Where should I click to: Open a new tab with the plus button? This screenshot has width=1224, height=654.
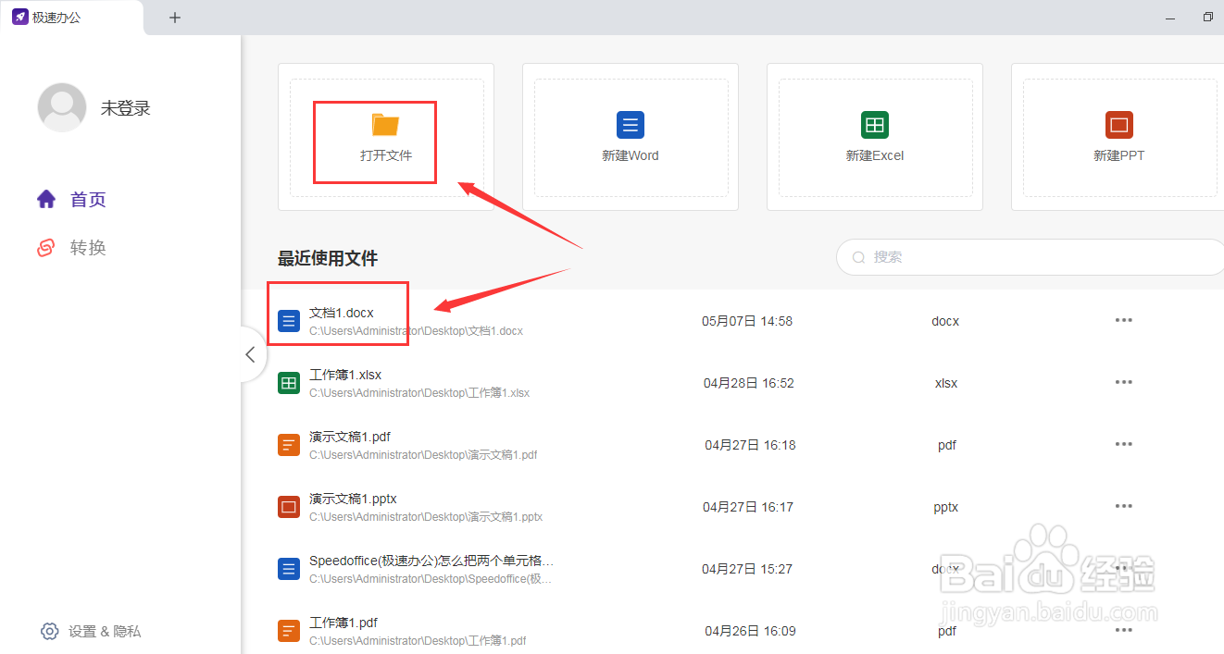pos(174,16)
